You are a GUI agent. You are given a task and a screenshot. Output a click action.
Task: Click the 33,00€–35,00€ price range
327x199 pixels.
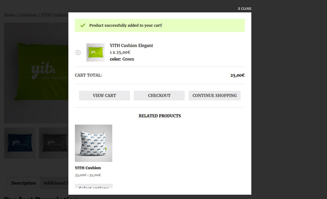click(88, 175)
